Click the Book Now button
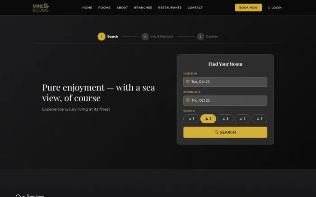Image resolution: width=316 pixels, height=197 pixels. (248, 8)
